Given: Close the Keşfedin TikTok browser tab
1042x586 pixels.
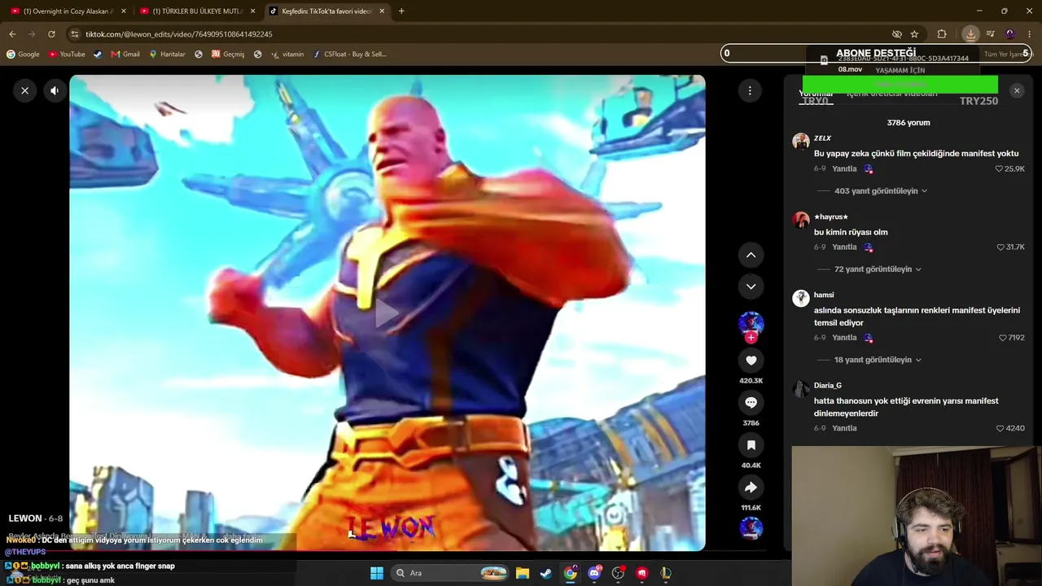Looking at the screenshot, I should point(383,11).
